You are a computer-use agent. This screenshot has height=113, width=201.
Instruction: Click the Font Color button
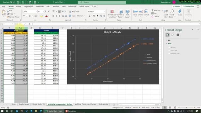46,16
